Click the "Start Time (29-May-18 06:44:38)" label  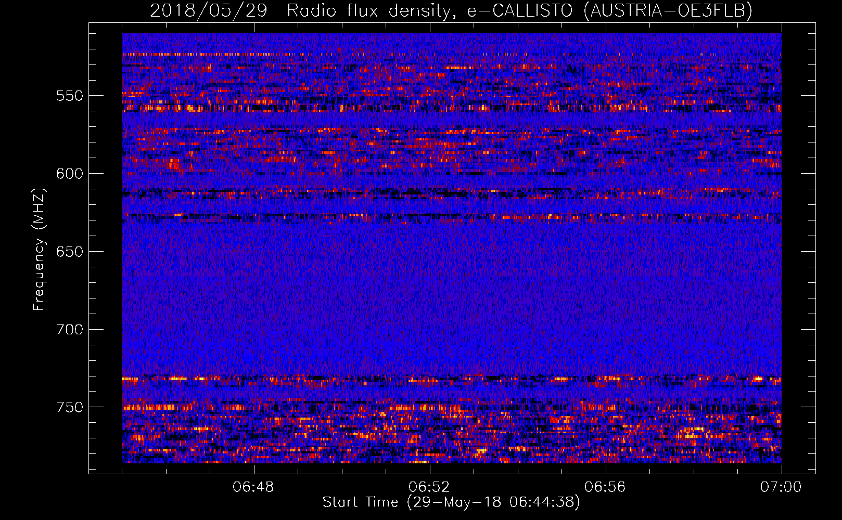[451, 502]
